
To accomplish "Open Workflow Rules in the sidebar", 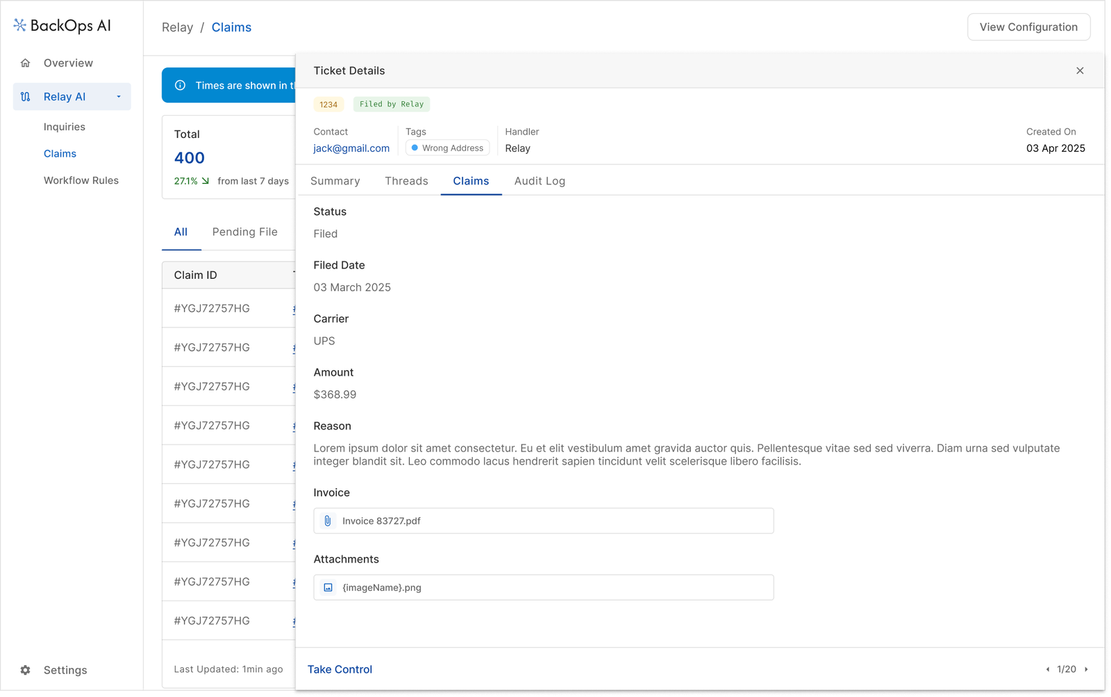I will pyautogui.click(x=81, y=180).
